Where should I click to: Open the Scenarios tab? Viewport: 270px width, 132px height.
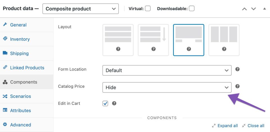pyautogui.click(x=21, y=96)
